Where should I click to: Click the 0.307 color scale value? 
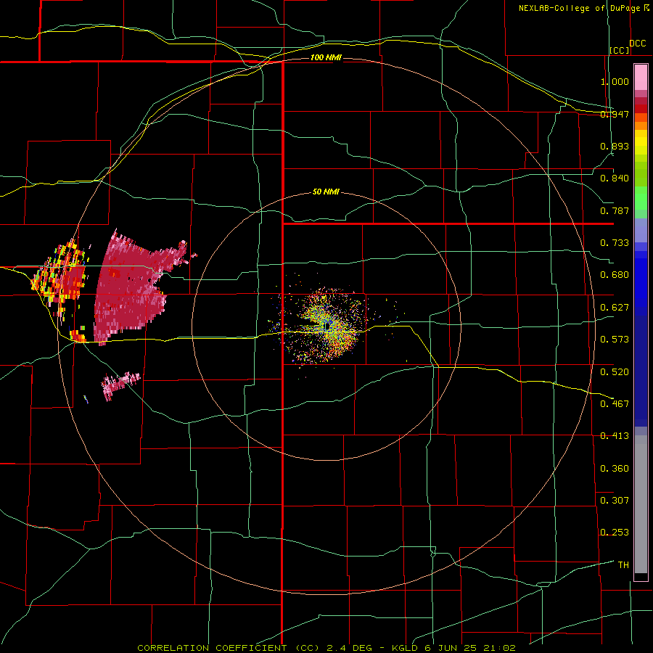point(615,501)
